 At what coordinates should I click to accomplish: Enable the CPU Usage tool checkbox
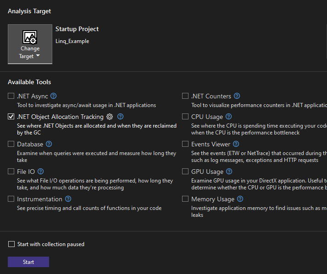(x=185, y=117)
